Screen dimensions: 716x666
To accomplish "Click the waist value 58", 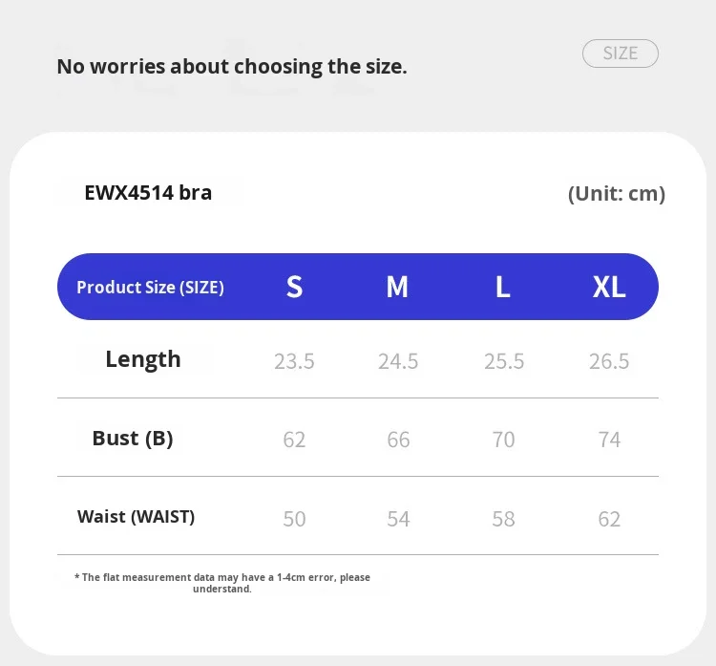I will click(503, 519).
